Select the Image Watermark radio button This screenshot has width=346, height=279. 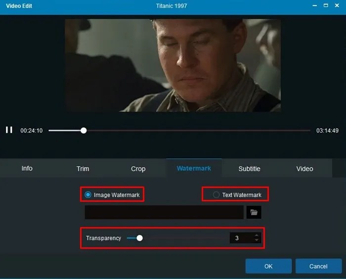pos(88,195)
